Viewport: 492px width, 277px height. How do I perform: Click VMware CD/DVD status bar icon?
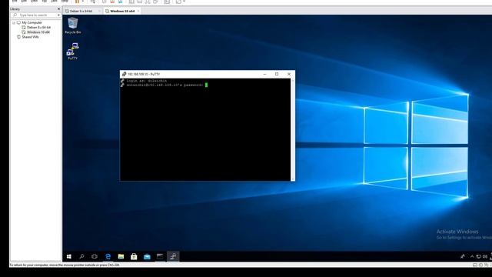pos(480,265)
